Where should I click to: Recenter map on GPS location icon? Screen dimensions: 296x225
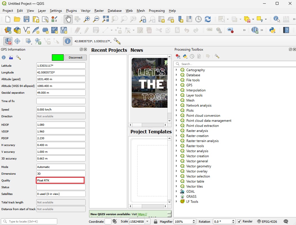point(17,41)
